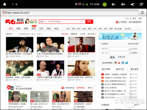Click the 登录 button in login panel
Screen dimensions: 147x110
112,57
